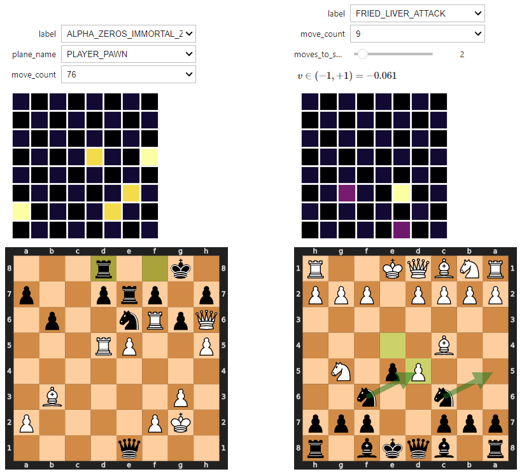This screenshot has height=474, width=522.
Task: Select the white queen on h6
Action: [x=206, y=320]
